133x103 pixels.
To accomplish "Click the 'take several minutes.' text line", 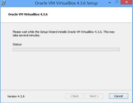I will coord(26,35).
